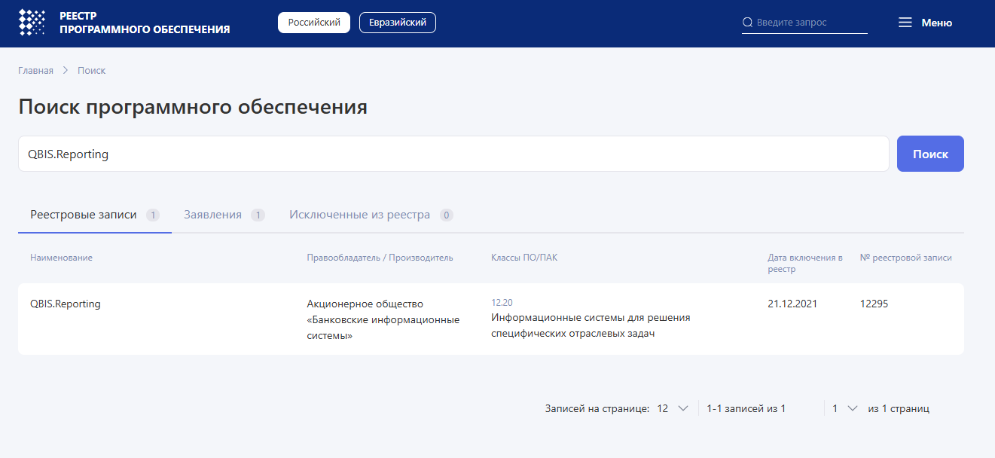
Task: Click the registry number 12295
Action: (874, 304)
